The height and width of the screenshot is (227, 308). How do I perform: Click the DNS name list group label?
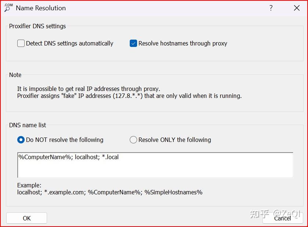click(28, 125)
